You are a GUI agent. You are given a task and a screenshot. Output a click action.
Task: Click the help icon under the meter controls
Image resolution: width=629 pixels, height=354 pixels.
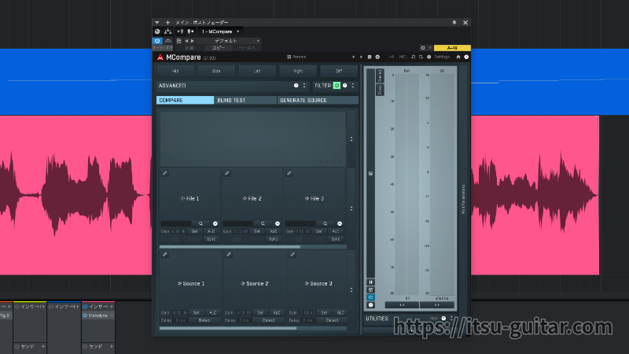click(x=370, y=305)
